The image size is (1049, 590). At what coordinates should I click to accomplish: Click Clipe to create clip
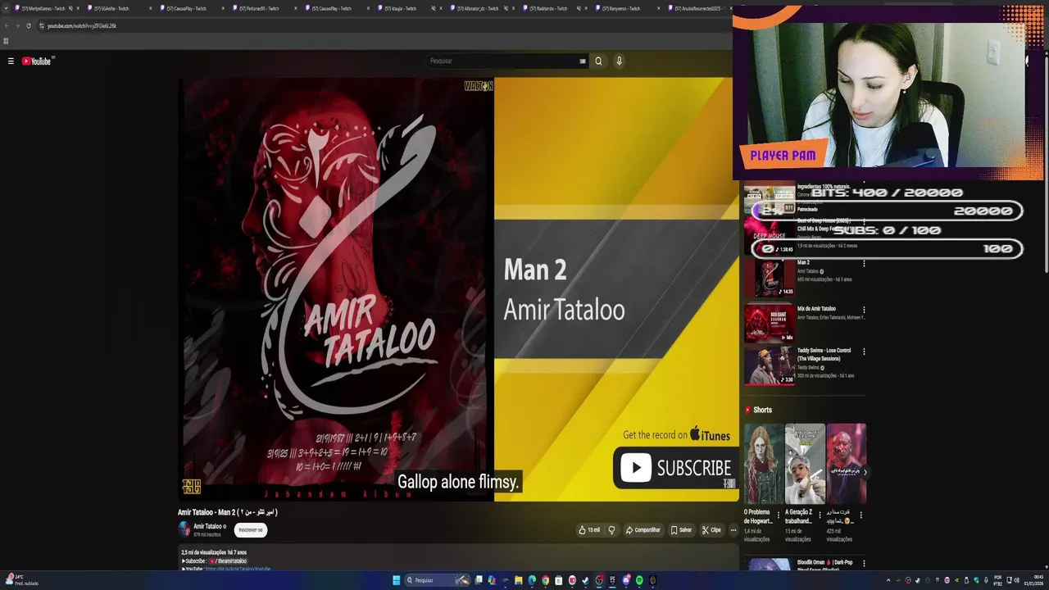click(x=711, y=530)
